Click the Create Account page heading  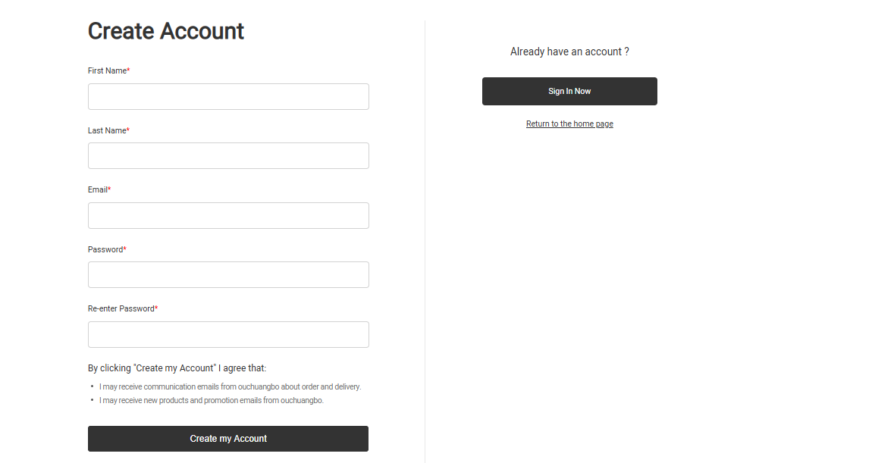click(x=166, y=31)
